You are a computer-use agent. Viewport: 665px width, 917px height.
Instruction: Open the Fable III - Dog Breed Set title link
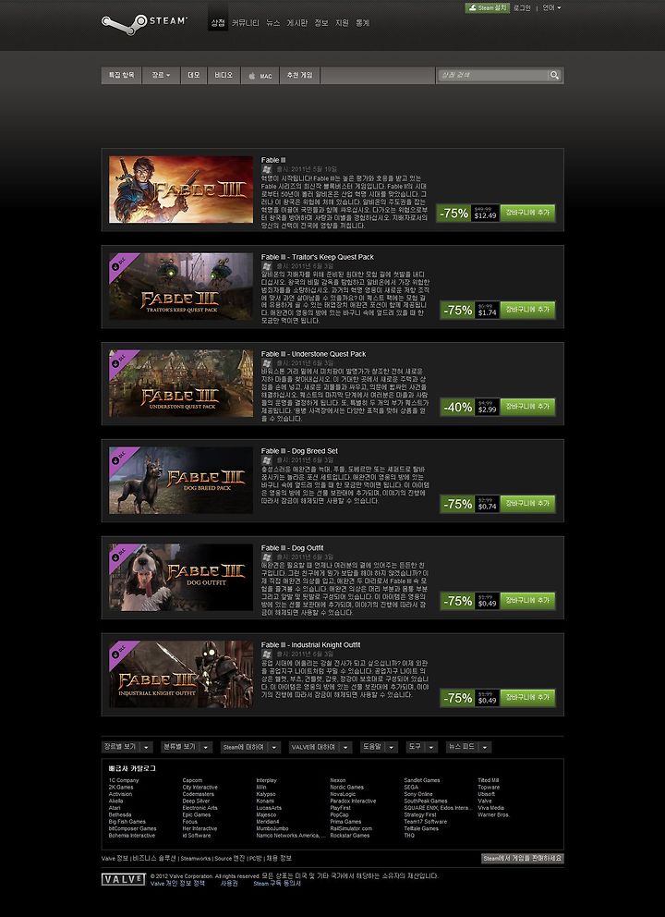click(x=299, y=451)
